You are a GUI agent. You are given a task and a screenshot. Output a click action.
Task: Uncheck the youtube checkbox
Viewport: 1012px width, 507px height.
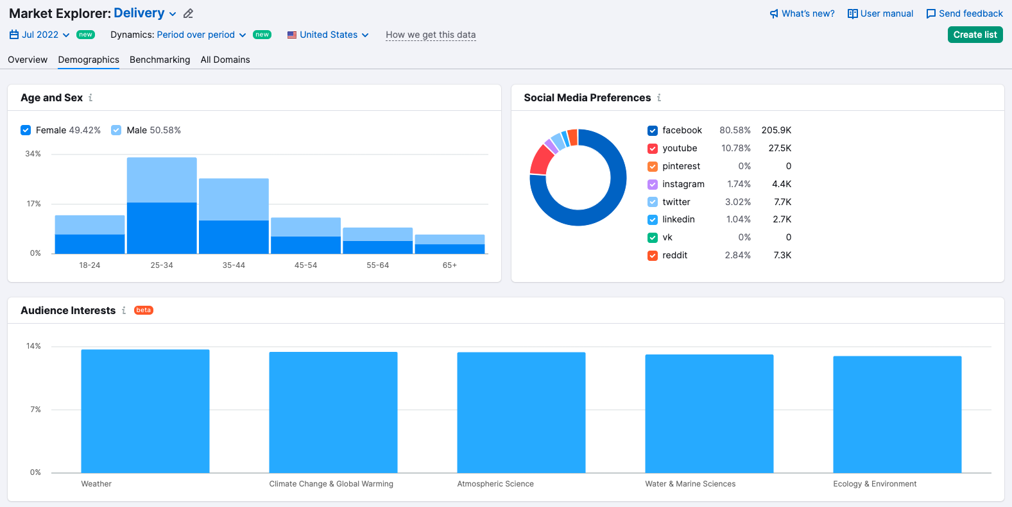653,149
